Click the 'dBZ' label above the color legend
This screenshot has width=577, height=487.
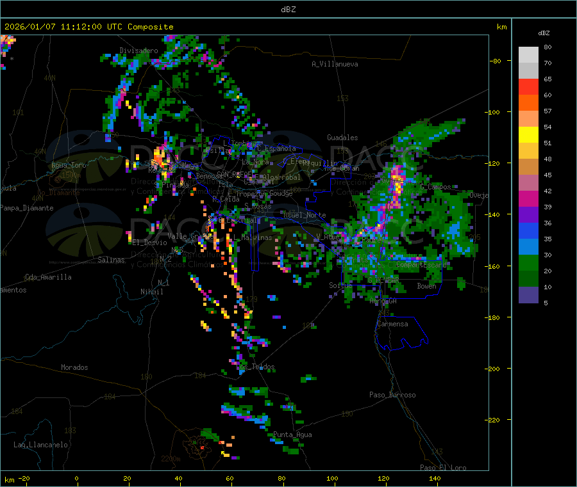pos(544,33)
